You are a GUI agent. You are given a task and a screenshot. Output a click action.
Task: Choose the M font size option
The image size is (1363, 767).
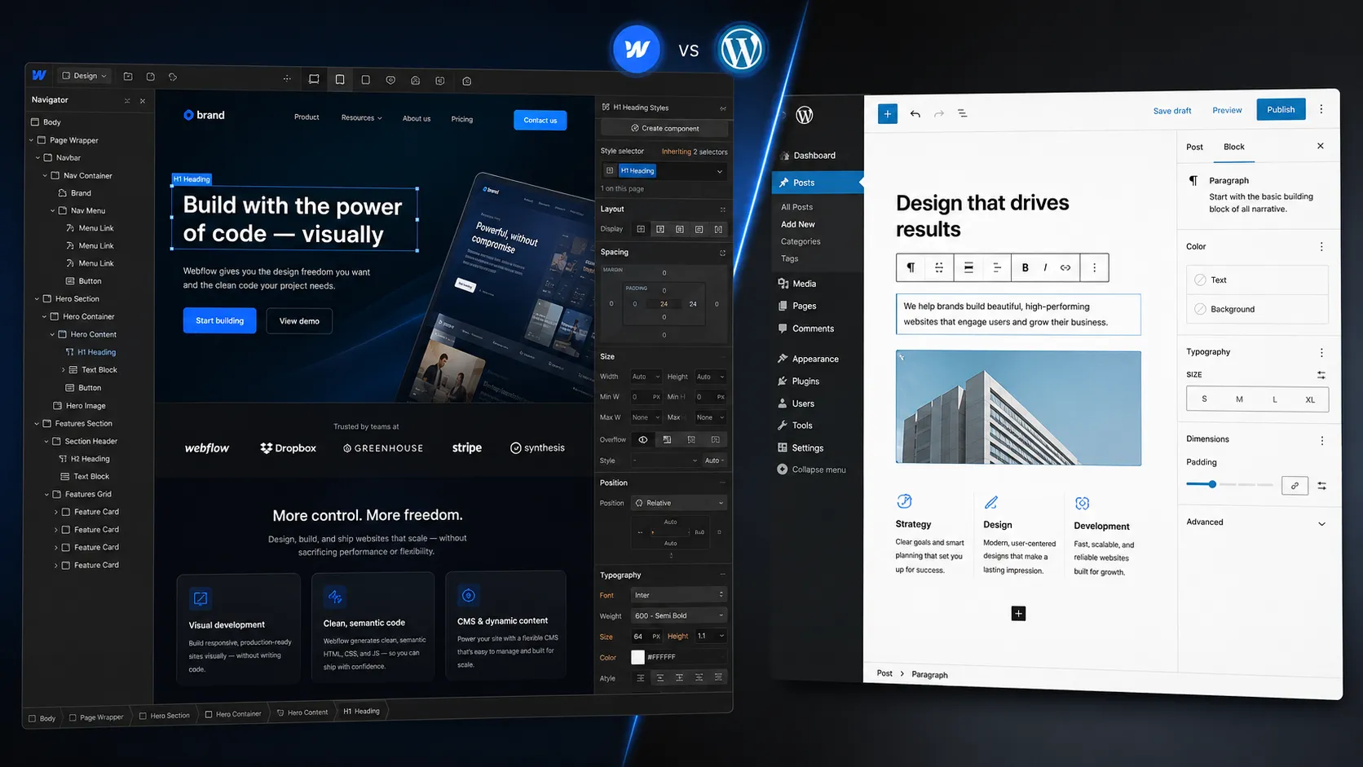[1239, 399]
